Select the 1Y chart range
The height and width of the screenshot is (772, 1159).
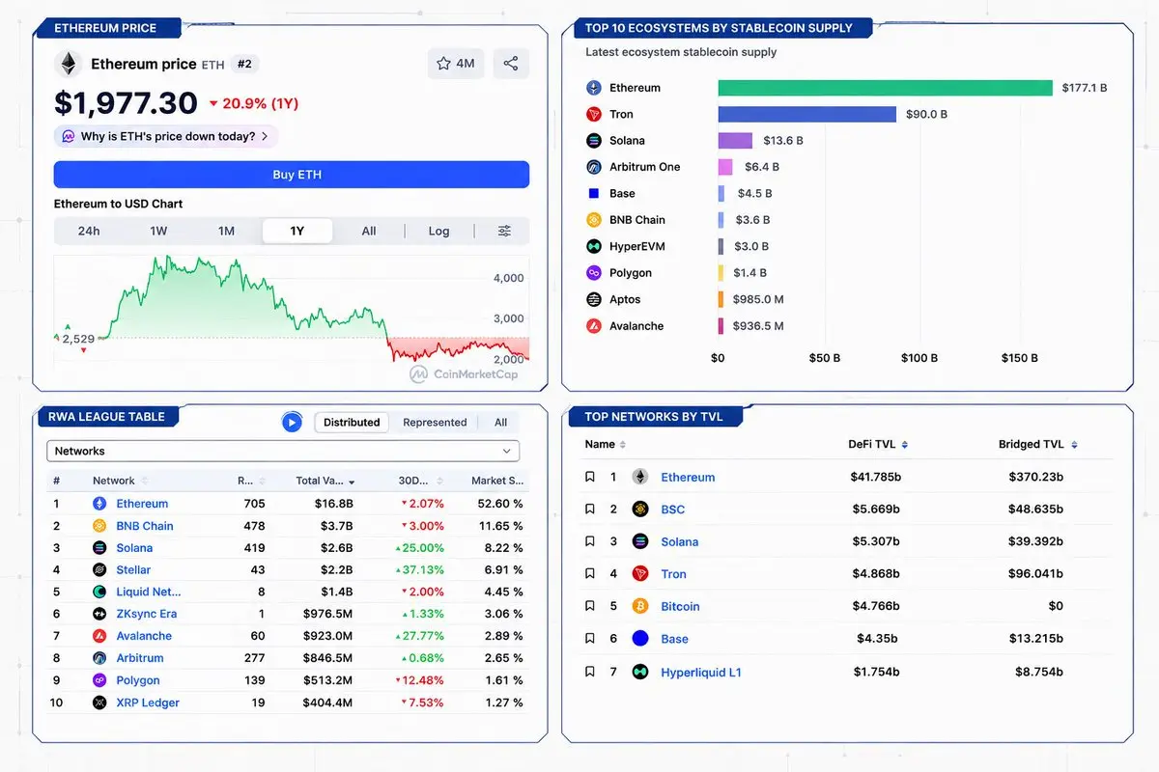click(x=297, y=231)
